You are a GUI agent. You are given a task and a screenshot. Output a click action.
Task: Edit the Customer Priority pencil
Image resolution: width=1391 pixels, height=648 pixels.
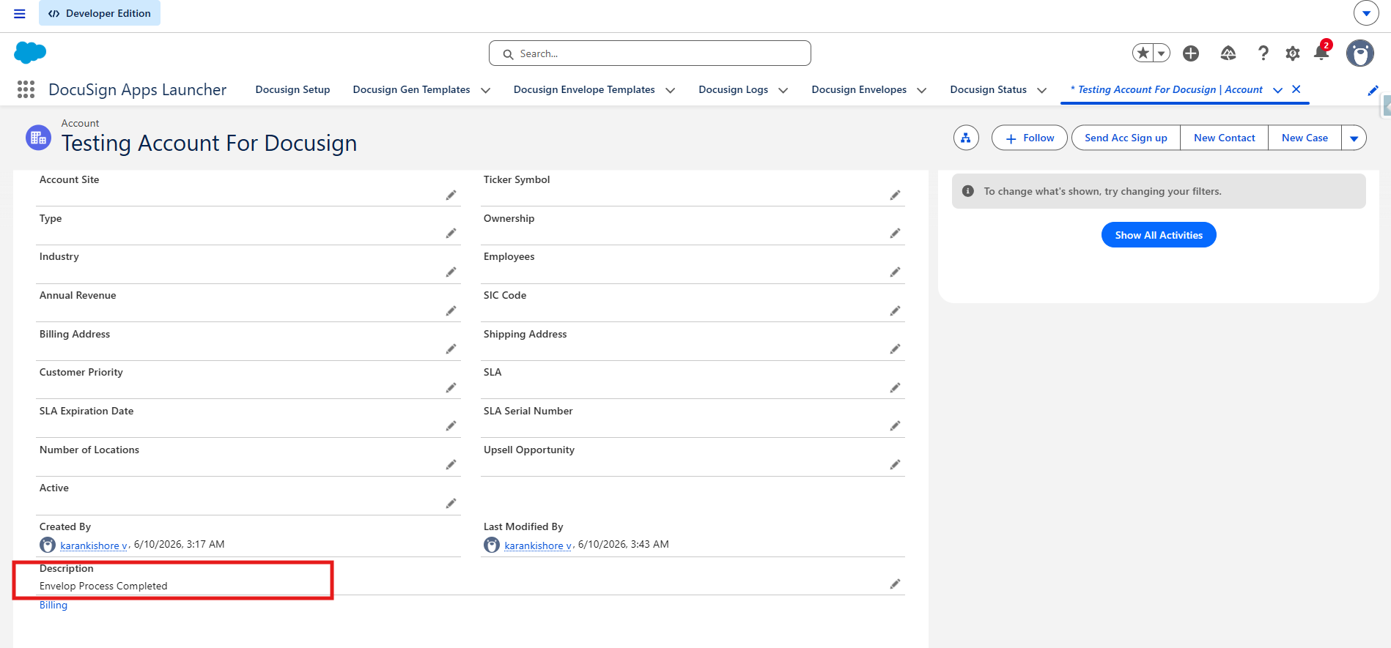pyautogui.click(x=451, y=387)
